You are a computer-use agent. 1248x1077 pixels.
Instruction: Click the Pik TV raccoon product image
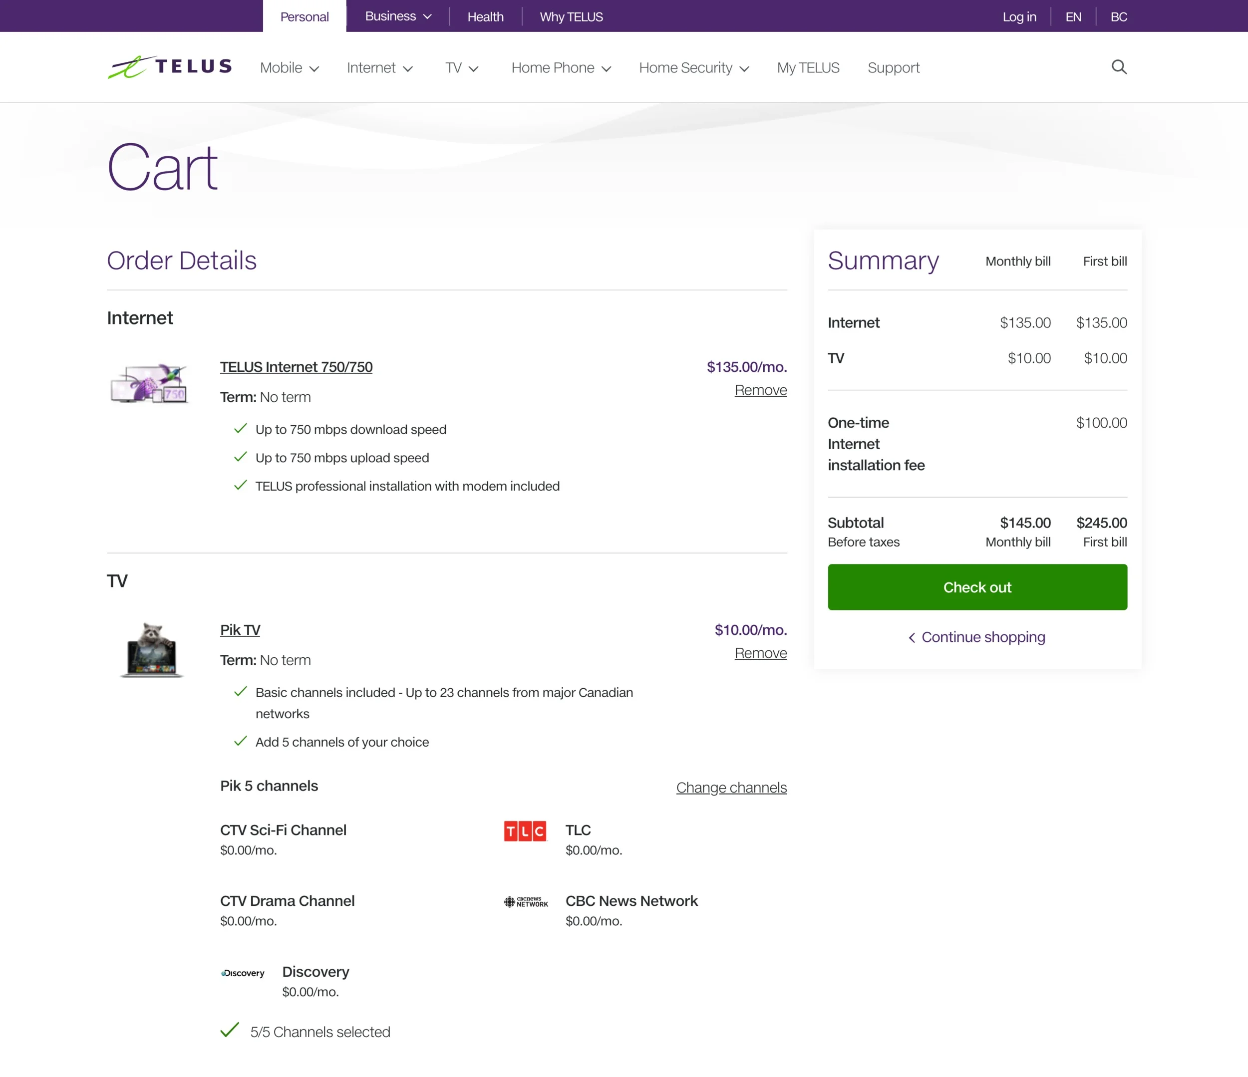(151, 650)
